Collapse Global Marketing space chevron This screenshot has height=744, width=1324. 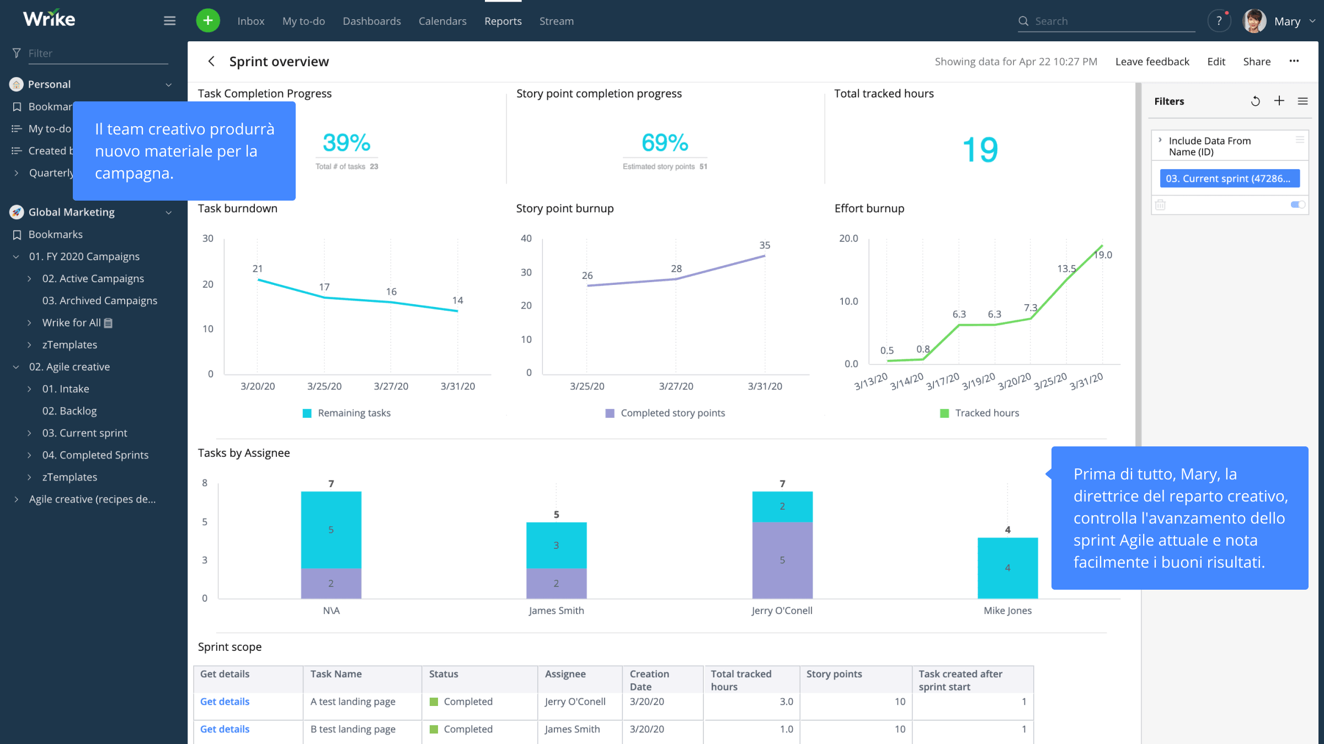coord(169,212)
